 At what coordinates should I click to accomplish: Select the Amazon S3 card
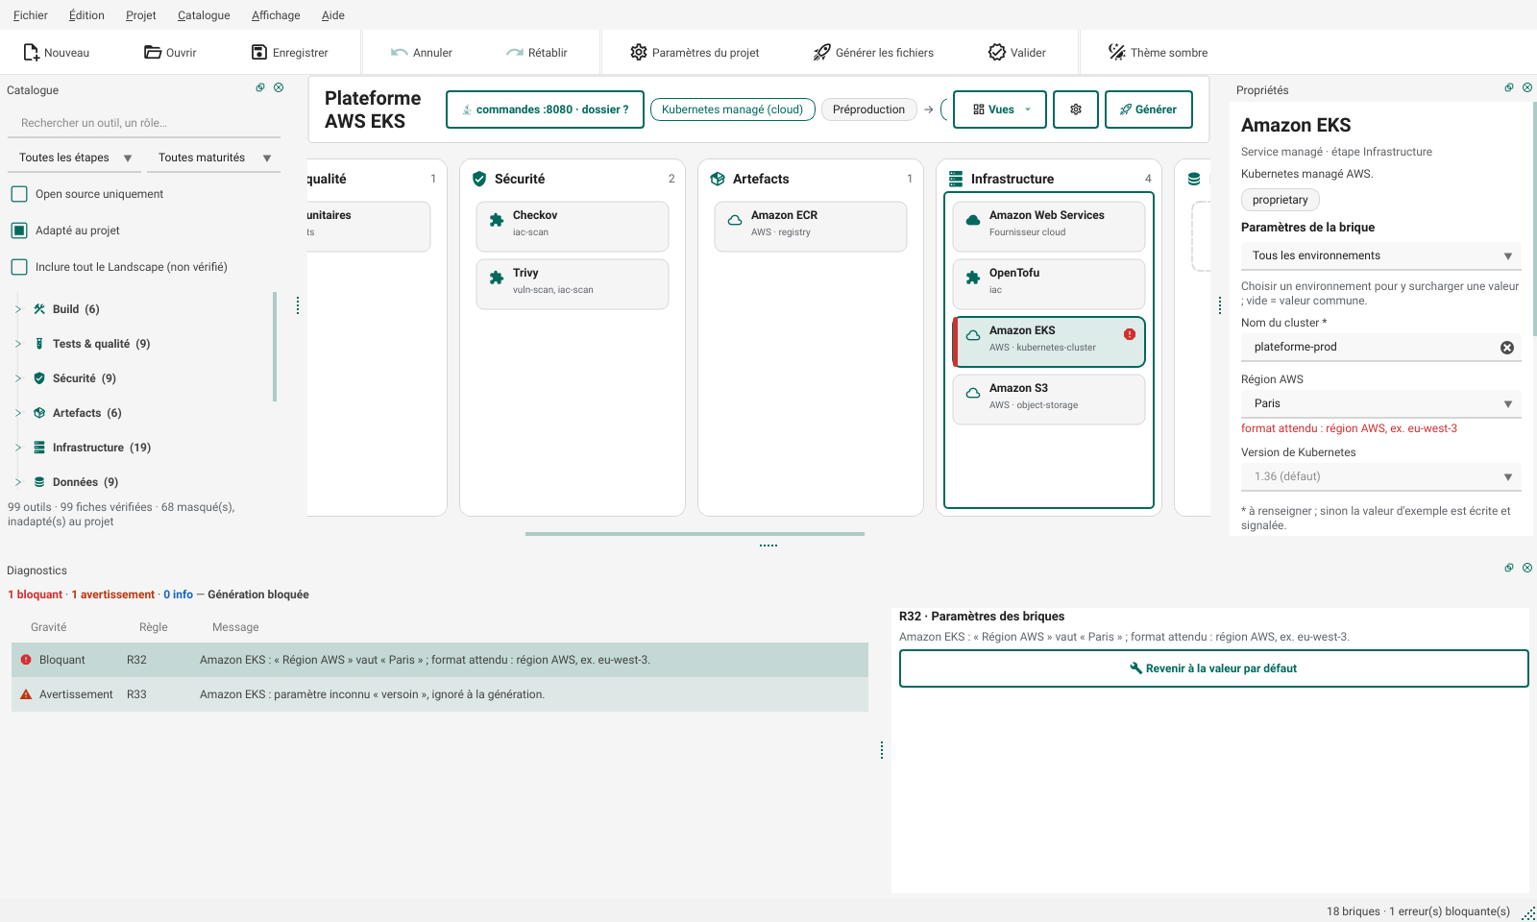click(x=1049, y=400)
